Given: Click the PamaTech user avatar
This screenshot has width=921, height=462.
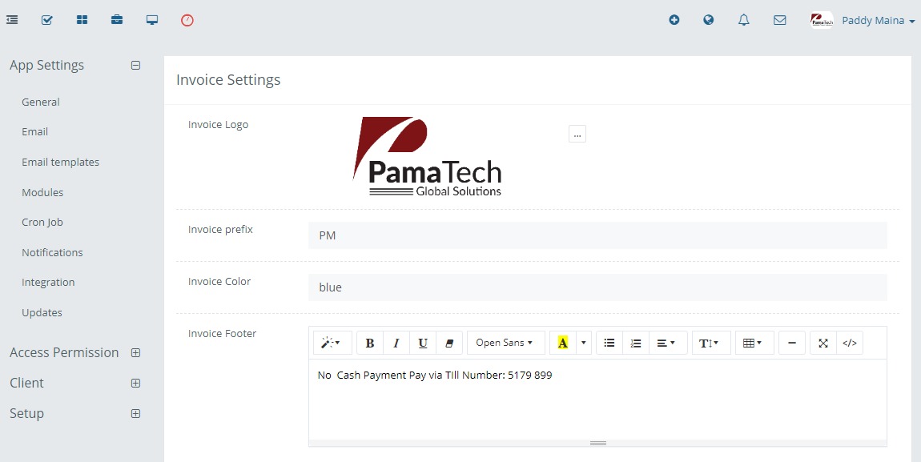Looking at the screenshot, I should coord(822,20).
